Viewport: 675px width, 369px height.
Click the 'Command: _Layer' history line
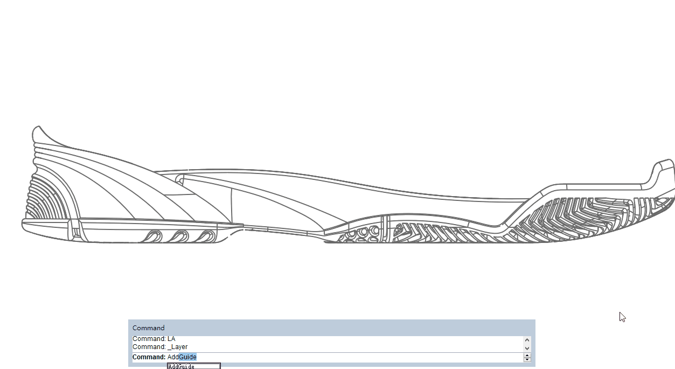[x=160, y=347]
